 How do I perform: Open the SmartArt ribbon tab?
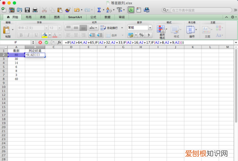[75, 17]
